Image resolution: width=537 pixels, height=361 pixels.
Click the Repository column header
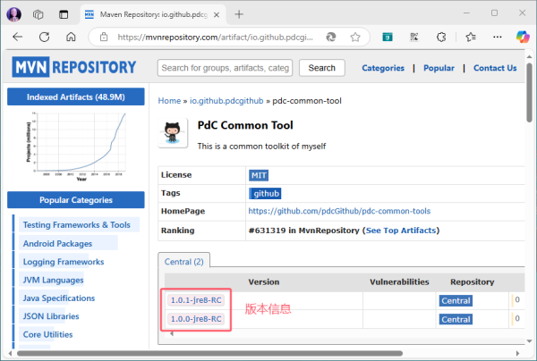[472, 282]
